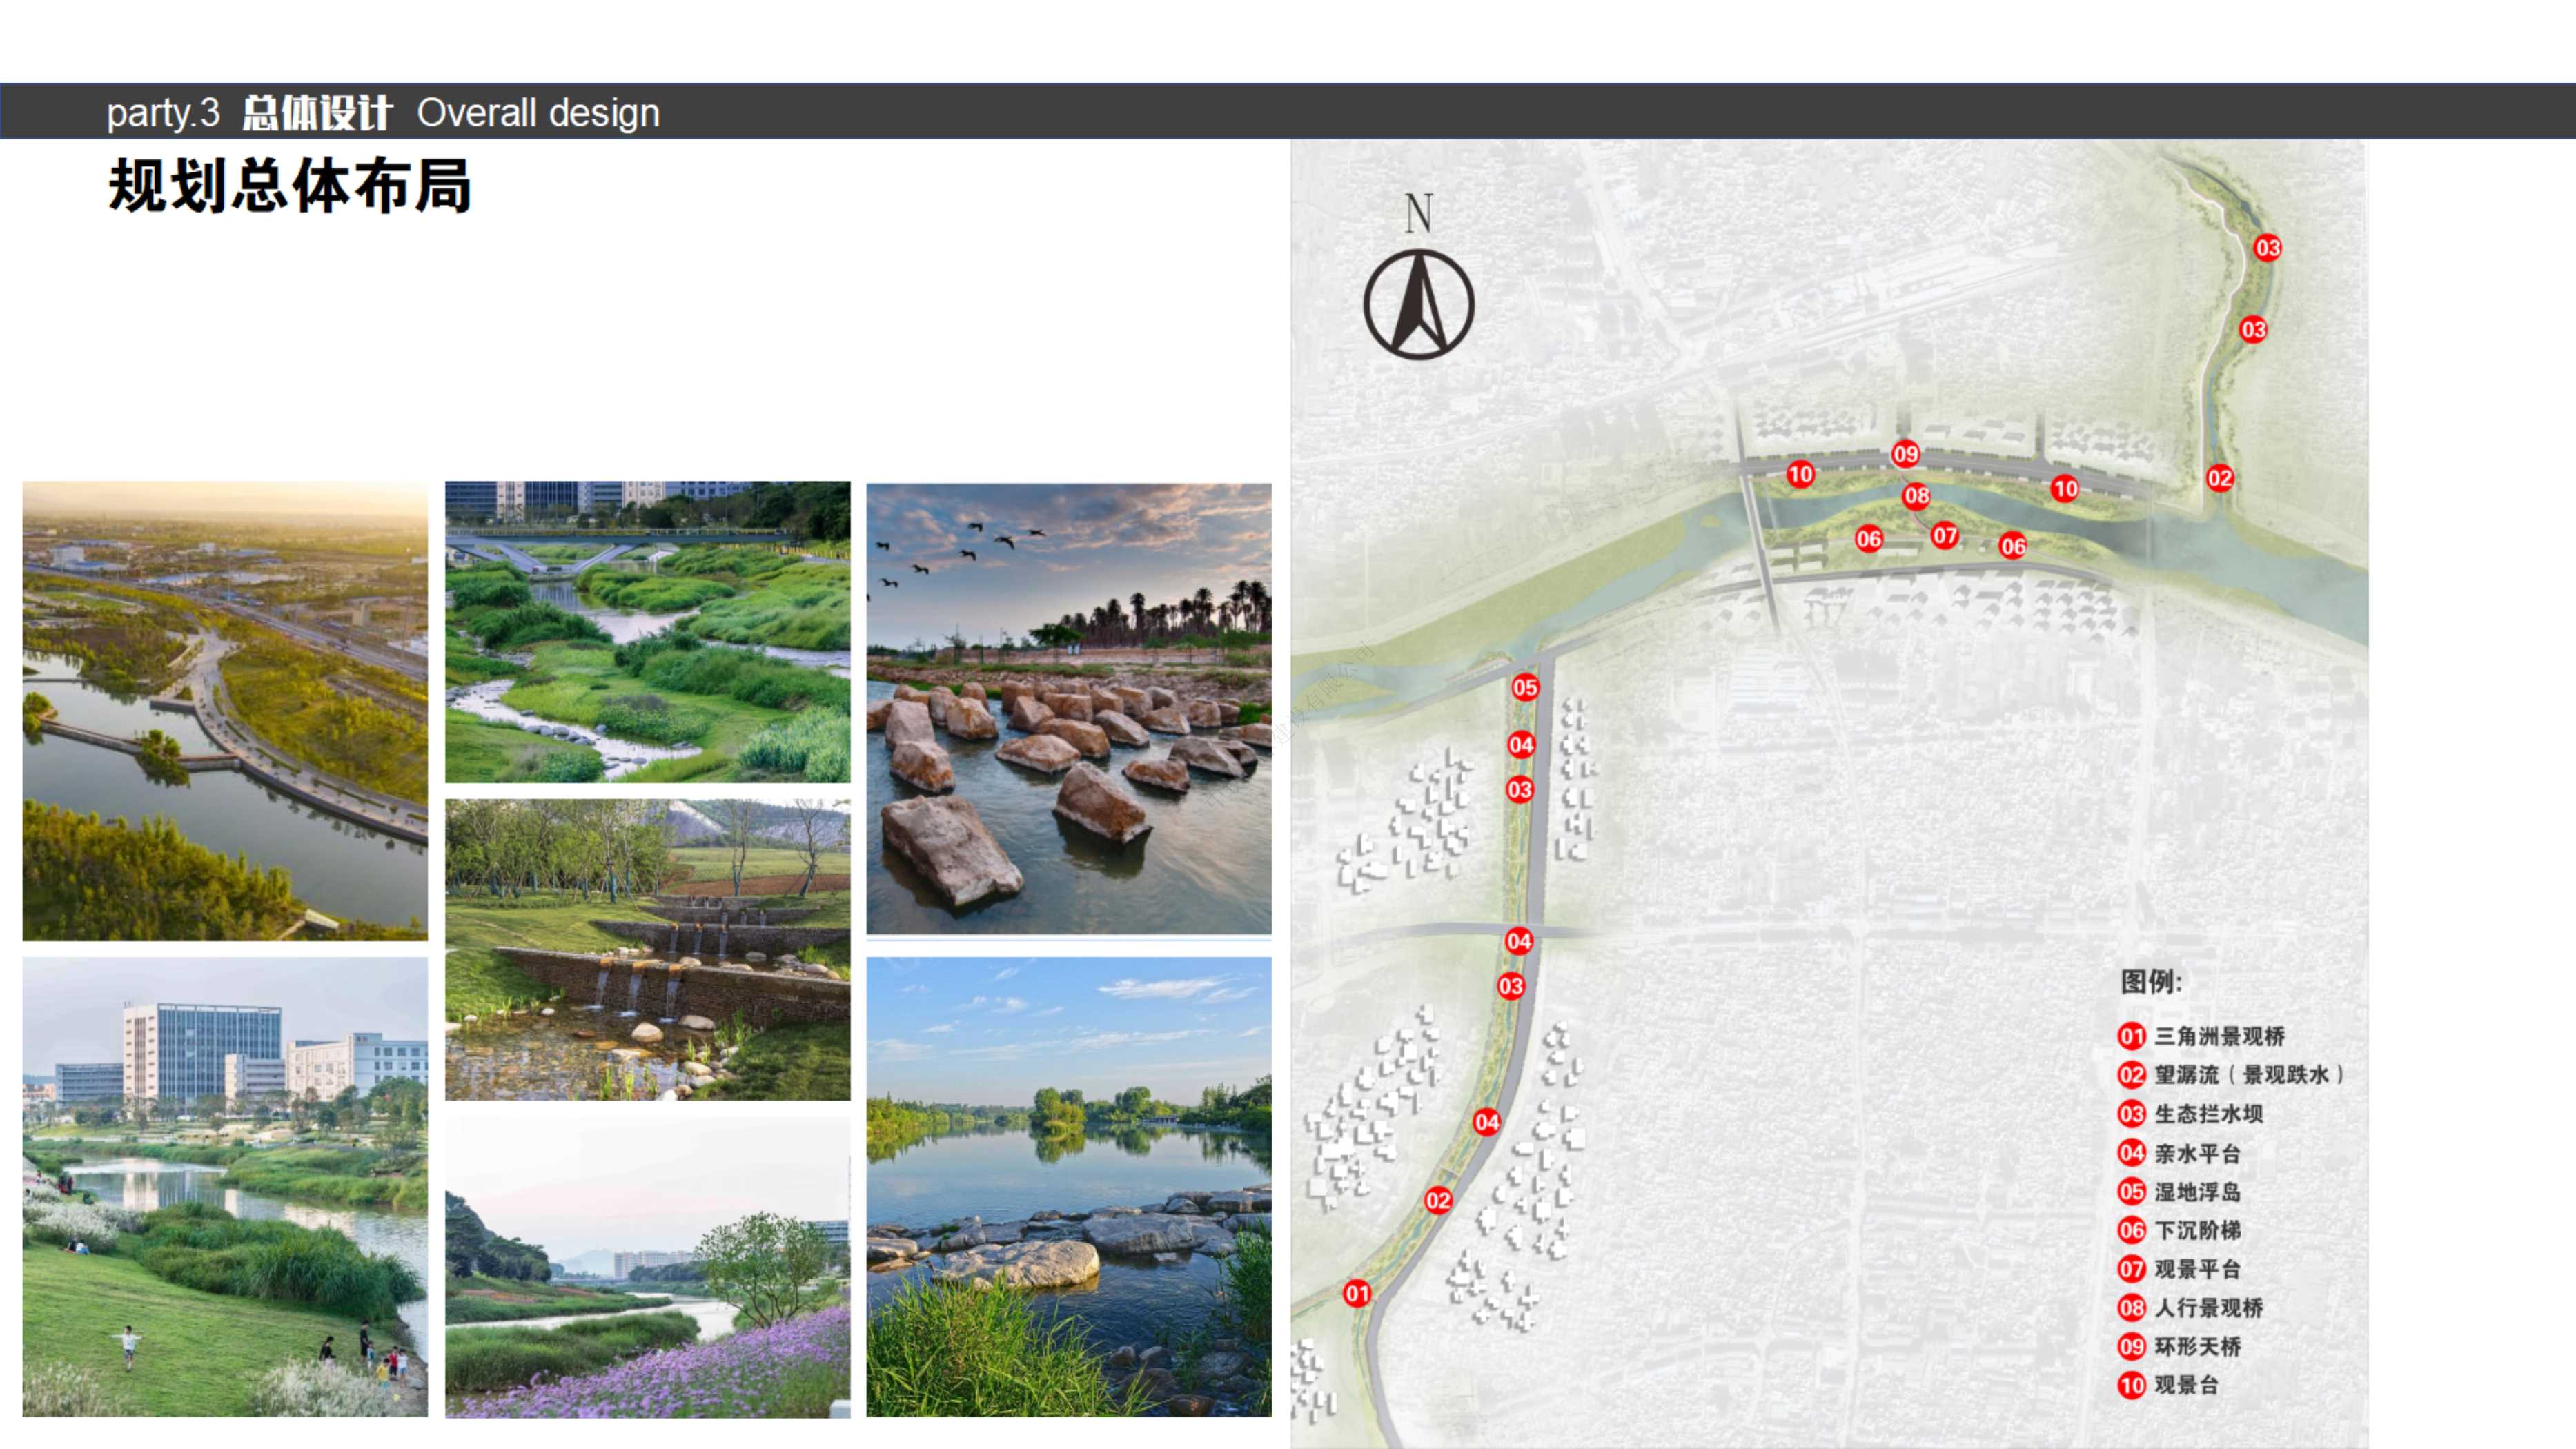
Task: Open the calm lake with rocks photo
Action: [x=1069, y=1187]
